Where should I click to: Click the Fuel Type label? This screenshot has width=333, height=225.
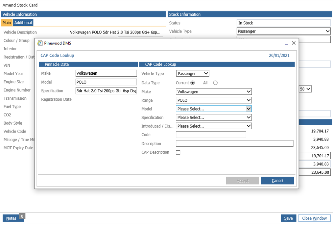coord(12,107)
